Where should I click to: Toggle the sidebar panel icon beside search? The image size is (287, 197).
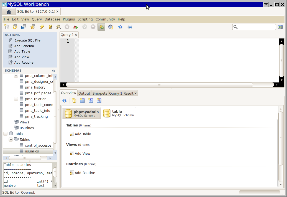click(280, 27)
